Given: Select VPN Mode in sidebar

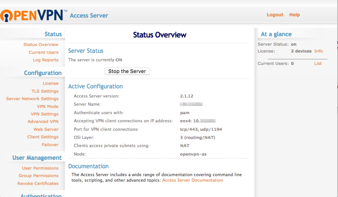Looking at the screenshot, I should click(48, 106).
